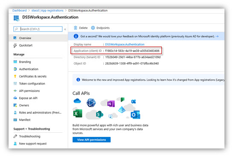Click the Branding icon

pos(15,62)
